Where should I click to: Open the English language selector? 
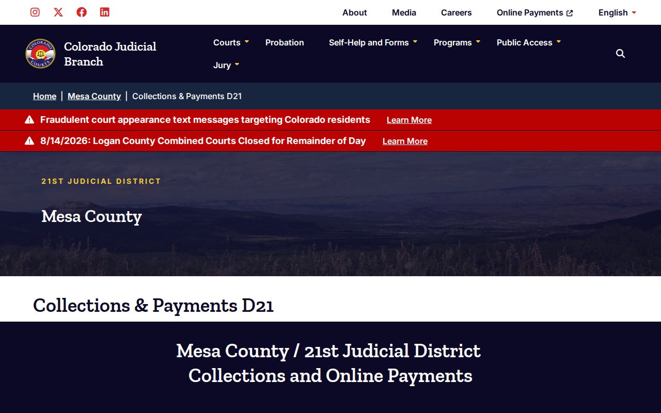pos(617,12)
